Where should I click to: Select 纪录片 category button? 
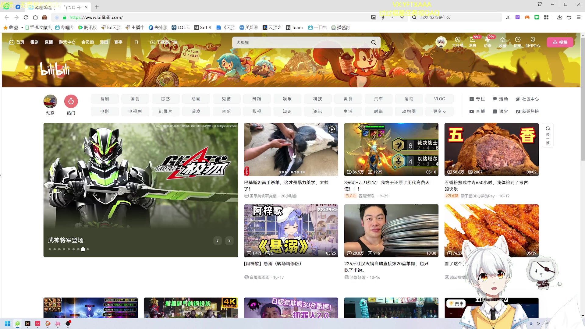coord(165,111)
